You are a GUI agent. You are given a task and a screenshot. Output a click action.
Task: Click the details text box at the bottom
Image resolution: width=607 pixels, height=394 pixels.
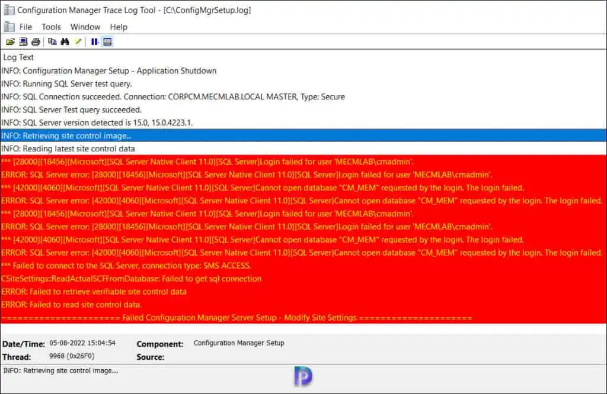click(x=303, y=379)
